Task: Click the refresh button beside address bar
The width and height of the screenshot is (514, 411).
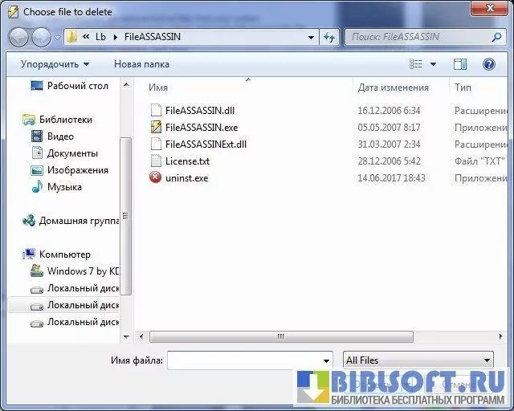Action: pos(329,37)
